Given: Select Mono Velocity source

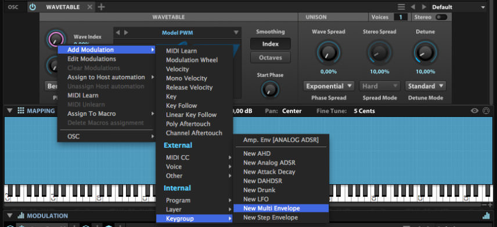Looking at the screenshot, I should click(195, 78).
